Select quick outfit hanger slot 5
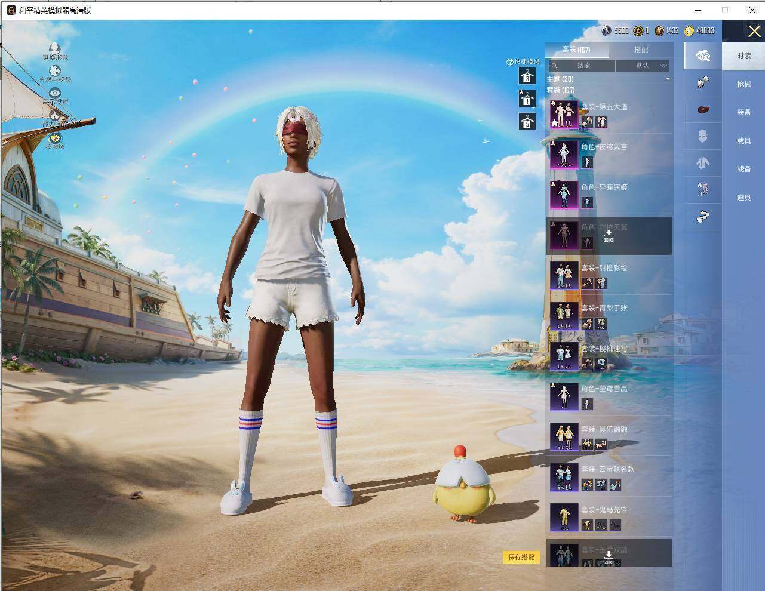This screenshot has width=765, height=591. (x=527, y=121)
